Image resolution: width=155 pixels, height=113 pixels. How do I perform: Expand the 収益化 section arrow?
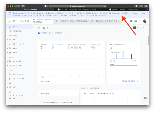[x=8, y=48]
